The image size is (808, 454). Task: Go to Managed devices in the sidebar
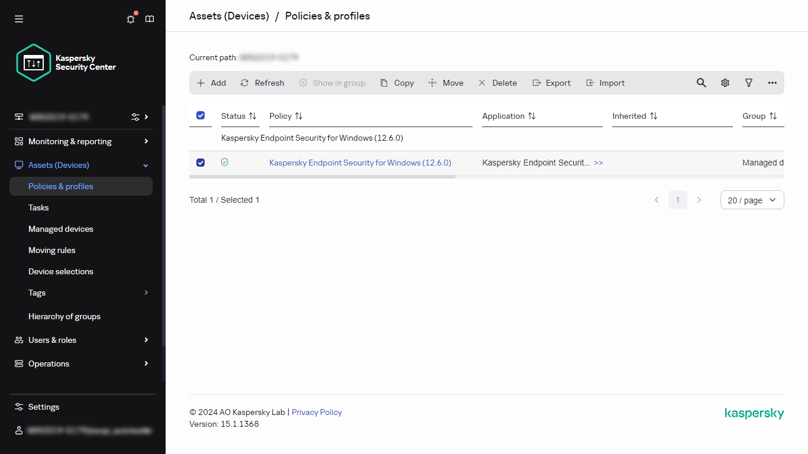[61, 229]
